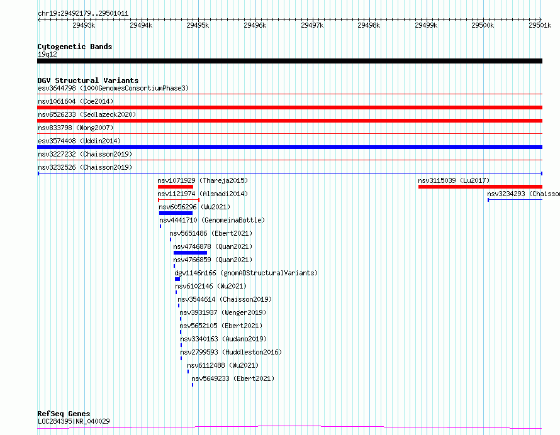Click the 29499k ruler tick label
The width and height of the screenshot is (560, 435).
click(x=426, y=25)
